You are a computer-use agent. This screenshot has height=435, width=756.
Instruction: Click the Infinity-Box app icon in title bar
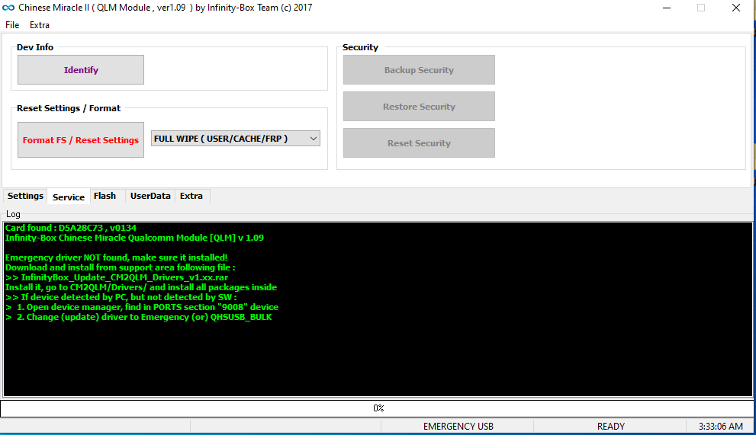pyautogui.click(x=8, y=8)
